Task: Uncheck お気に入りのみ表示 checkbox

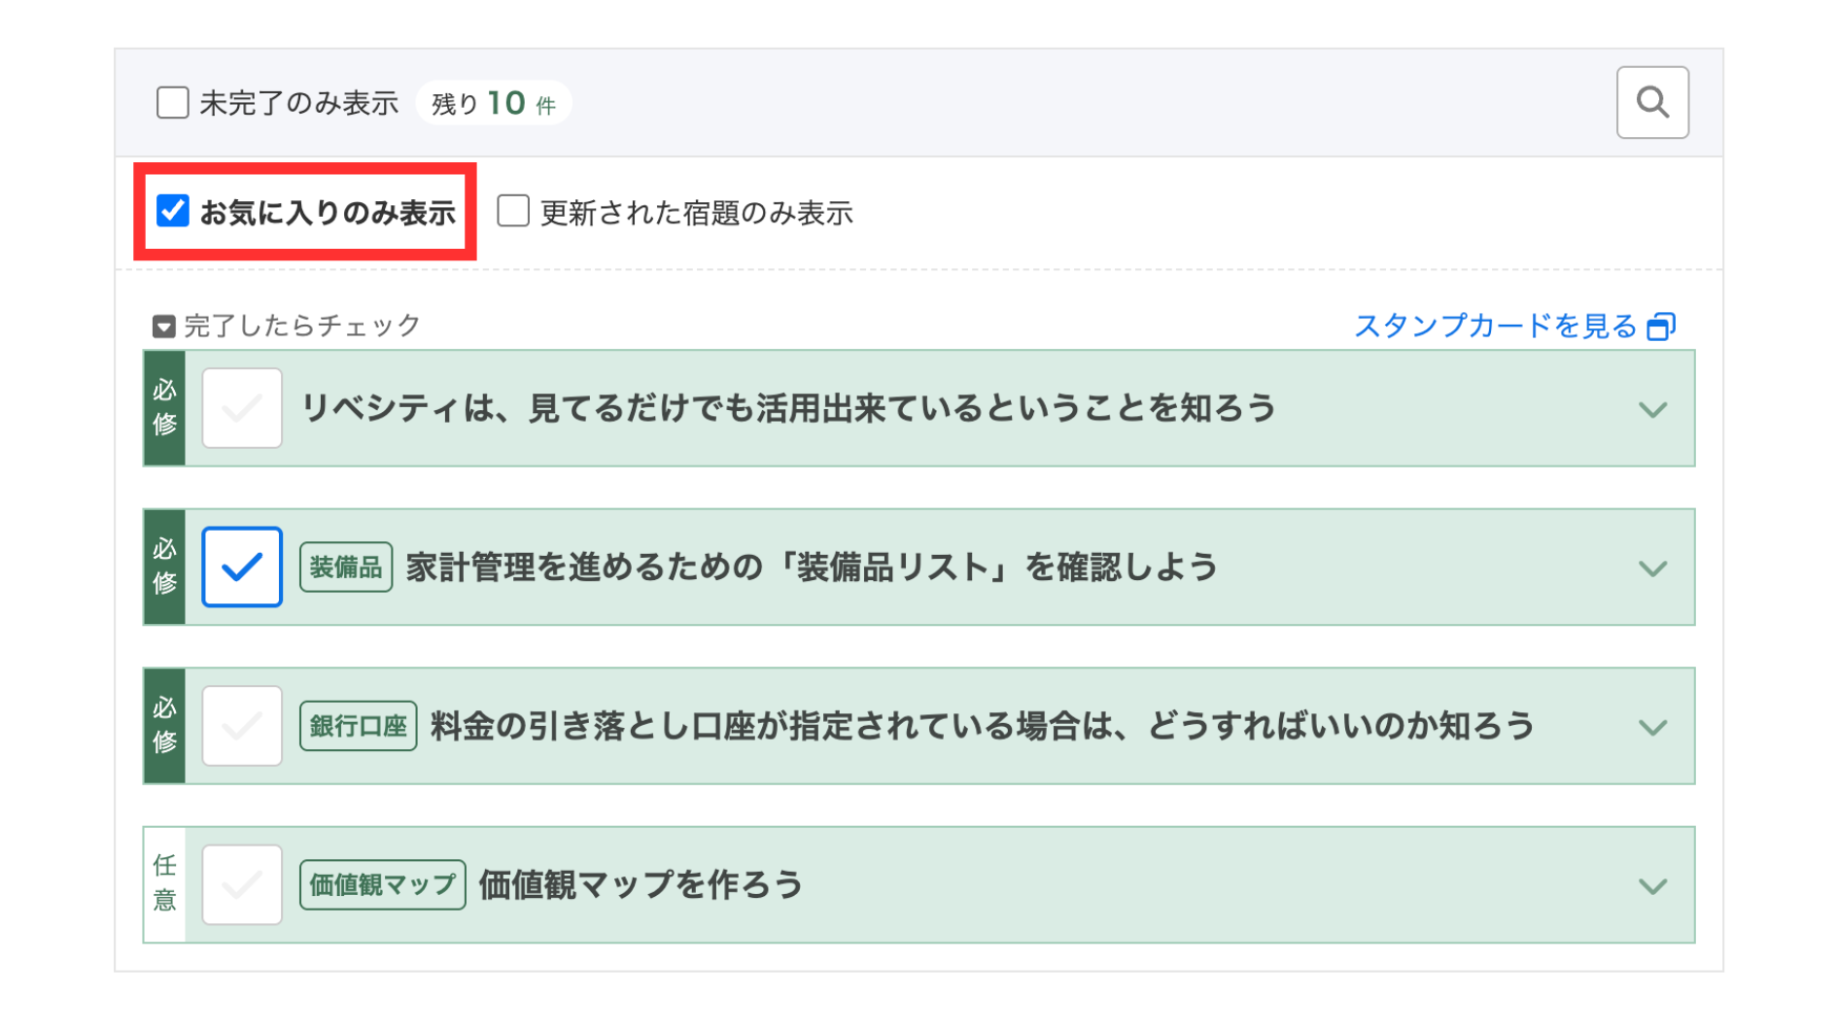Action: click(173, 211)
